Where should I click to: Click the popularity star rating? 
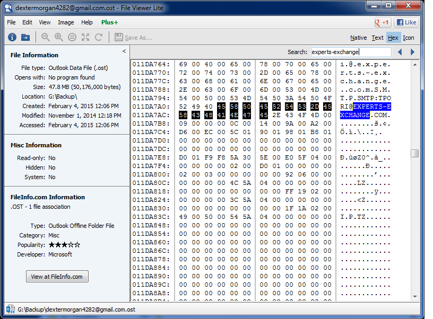[x=64, y=245]
